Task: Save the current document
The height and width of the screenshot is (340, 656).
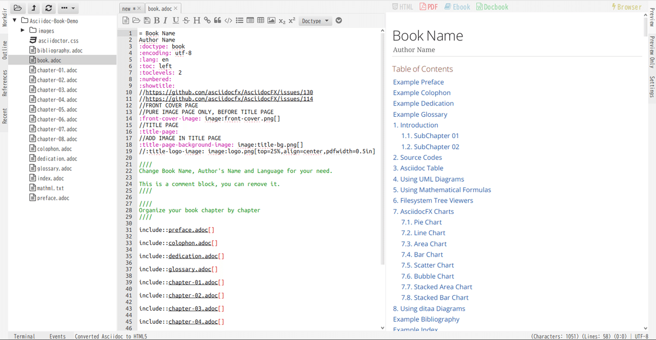Action: pyautogui.click(x=147, y=20)
